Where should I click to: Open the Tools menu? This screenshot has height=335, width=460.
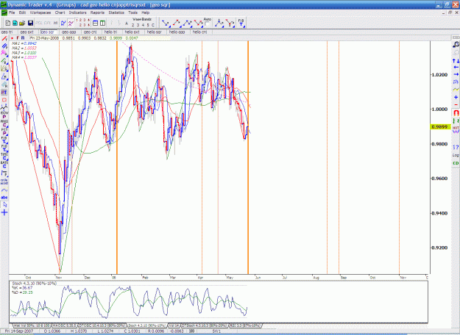point(132,12)
